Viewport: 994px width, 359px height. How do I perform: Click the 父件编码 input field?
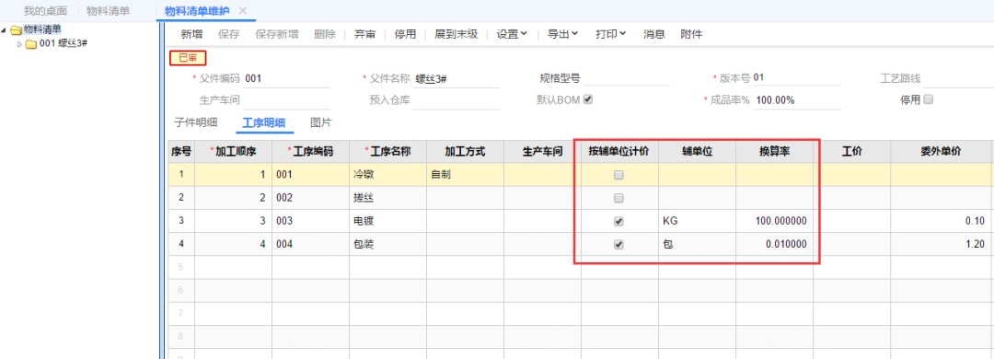coord(286,78)
